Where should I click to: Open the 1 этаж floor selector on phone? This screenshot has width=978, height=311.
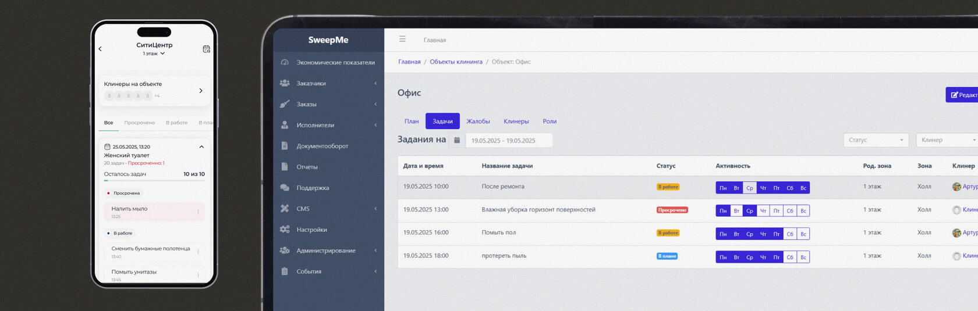tap(154, 53)
